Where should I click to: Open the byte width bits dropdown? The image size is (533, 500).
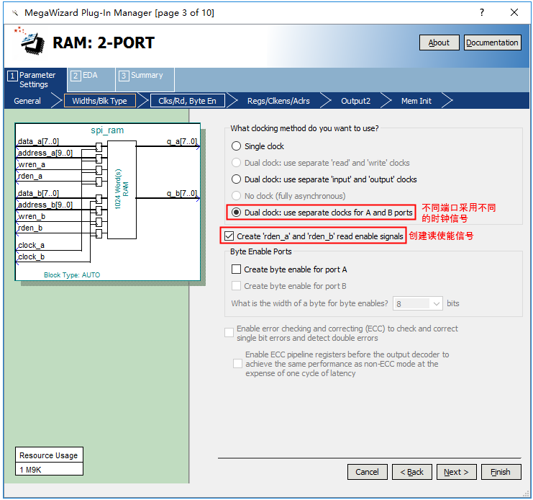[x=418, y=304]
